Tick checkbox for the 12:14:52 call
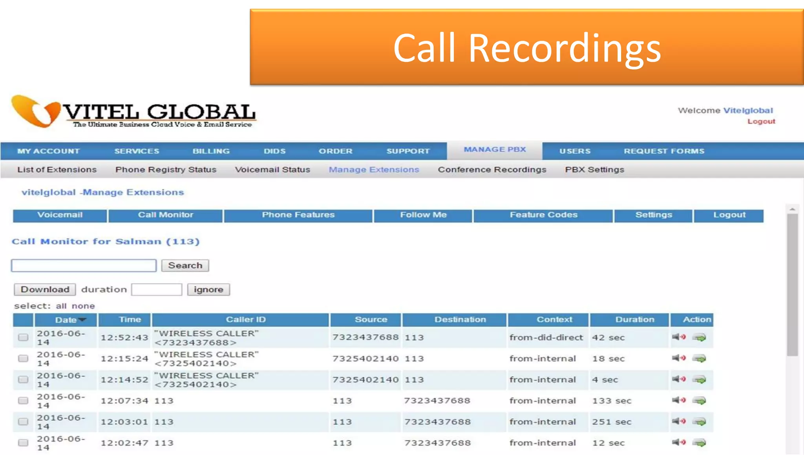The image size is (804, 455). tap(23, 379)
